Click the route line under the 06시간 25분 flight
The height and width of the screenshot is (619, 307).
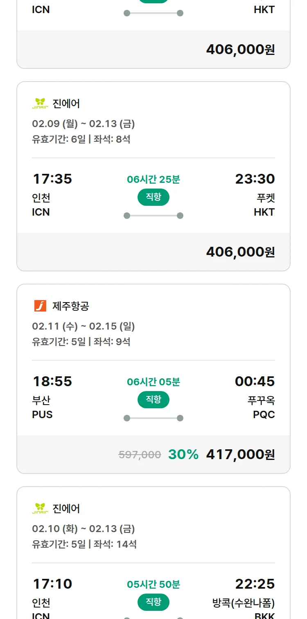153,216
